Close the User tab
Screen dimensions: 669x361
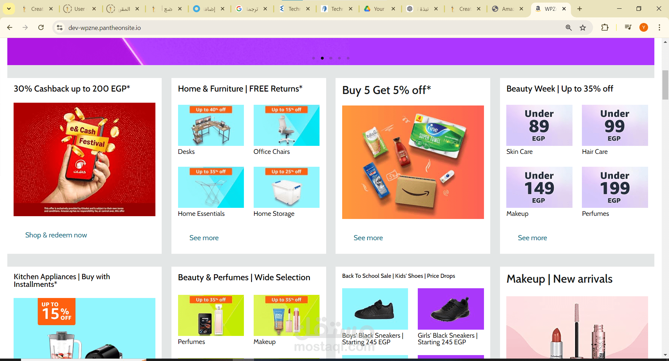[94, 9]
